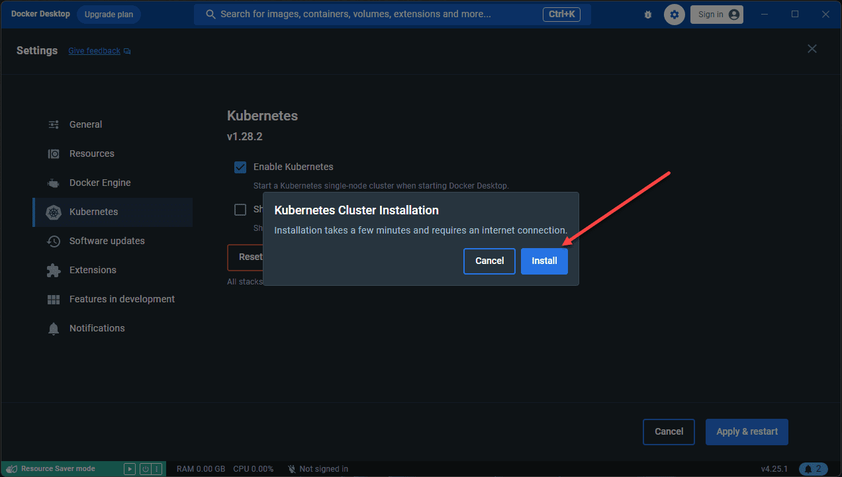Click the Resource Saver mode label

pyautogui.click(x=58, y=469)
